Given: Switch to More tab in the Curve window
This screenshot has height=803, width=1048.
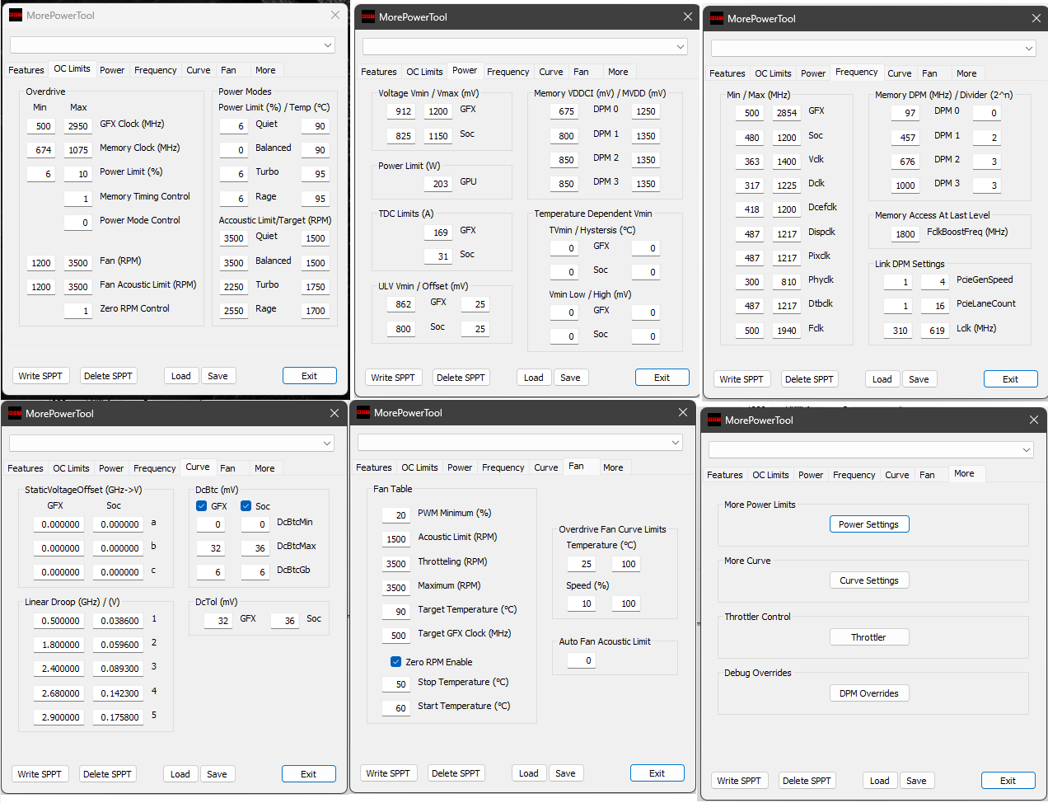Looking at the screenshot, I should coord(264,468).
